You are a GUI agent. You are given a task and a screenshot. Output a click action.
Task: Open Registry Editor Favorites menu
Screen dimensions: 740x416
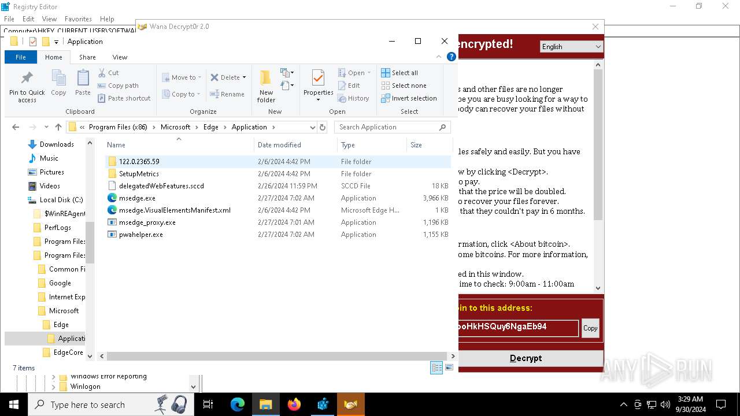click(78, 19)
